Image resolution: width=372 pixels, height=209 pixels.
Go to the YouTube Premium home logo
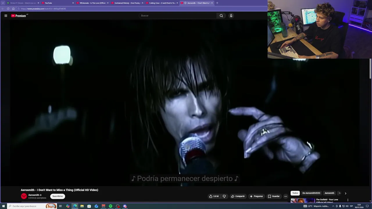click(x=19, y=16)
